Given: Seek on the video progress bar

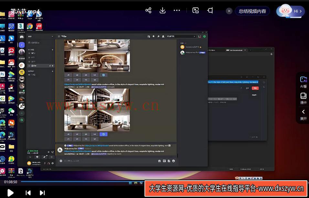Looking at the screenshot, I should click(83, 182).
